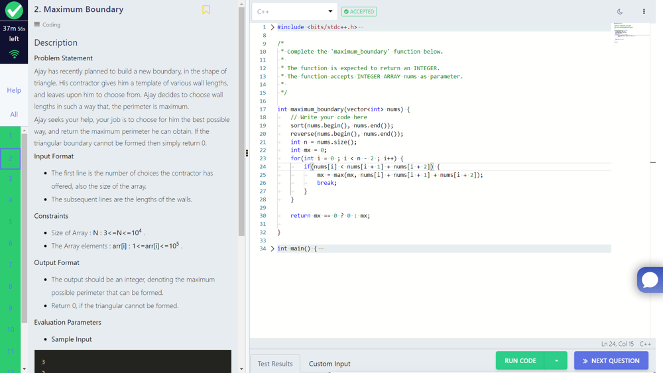Switch to the Test Results tab
Screen dimensions: 663x373
[x=275, y=364]
